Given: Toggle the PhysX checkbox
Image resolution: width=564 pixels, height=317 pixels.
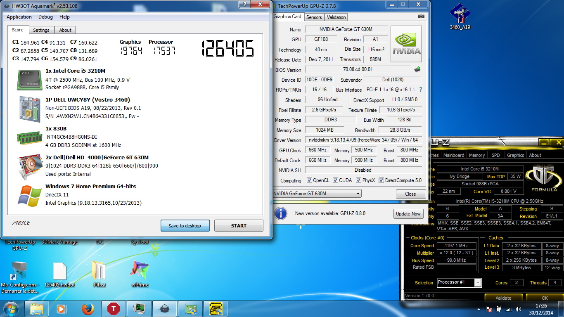Looking at the screenshot, I should coord(358,180).
